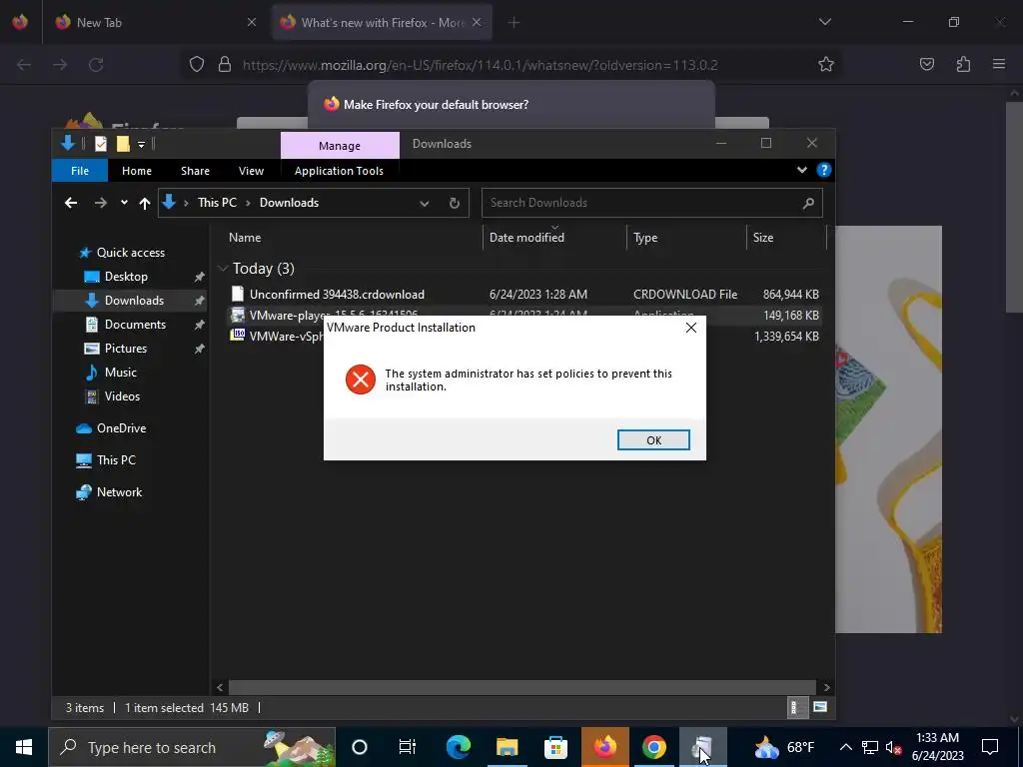Open Task View on taskbar

click(x=408, y=747)
